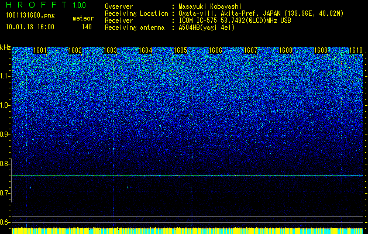Click the date stamp 10.01.13 16:00

tap(30, 27)
